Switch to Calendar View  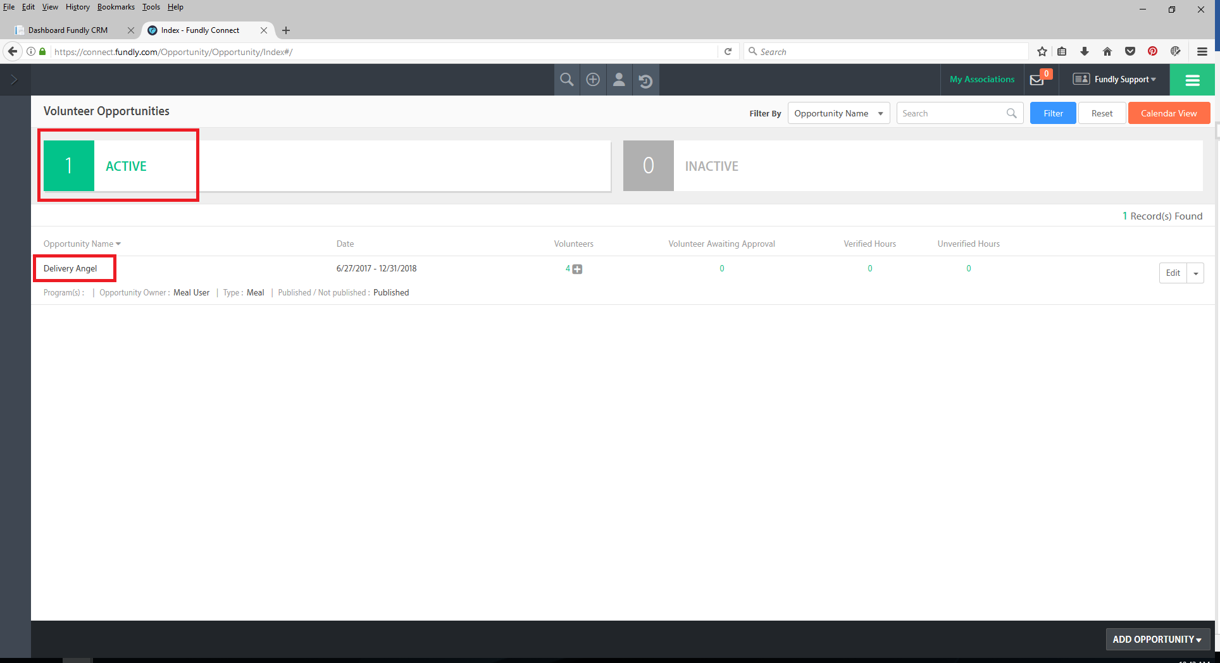tap(1169, 113)
